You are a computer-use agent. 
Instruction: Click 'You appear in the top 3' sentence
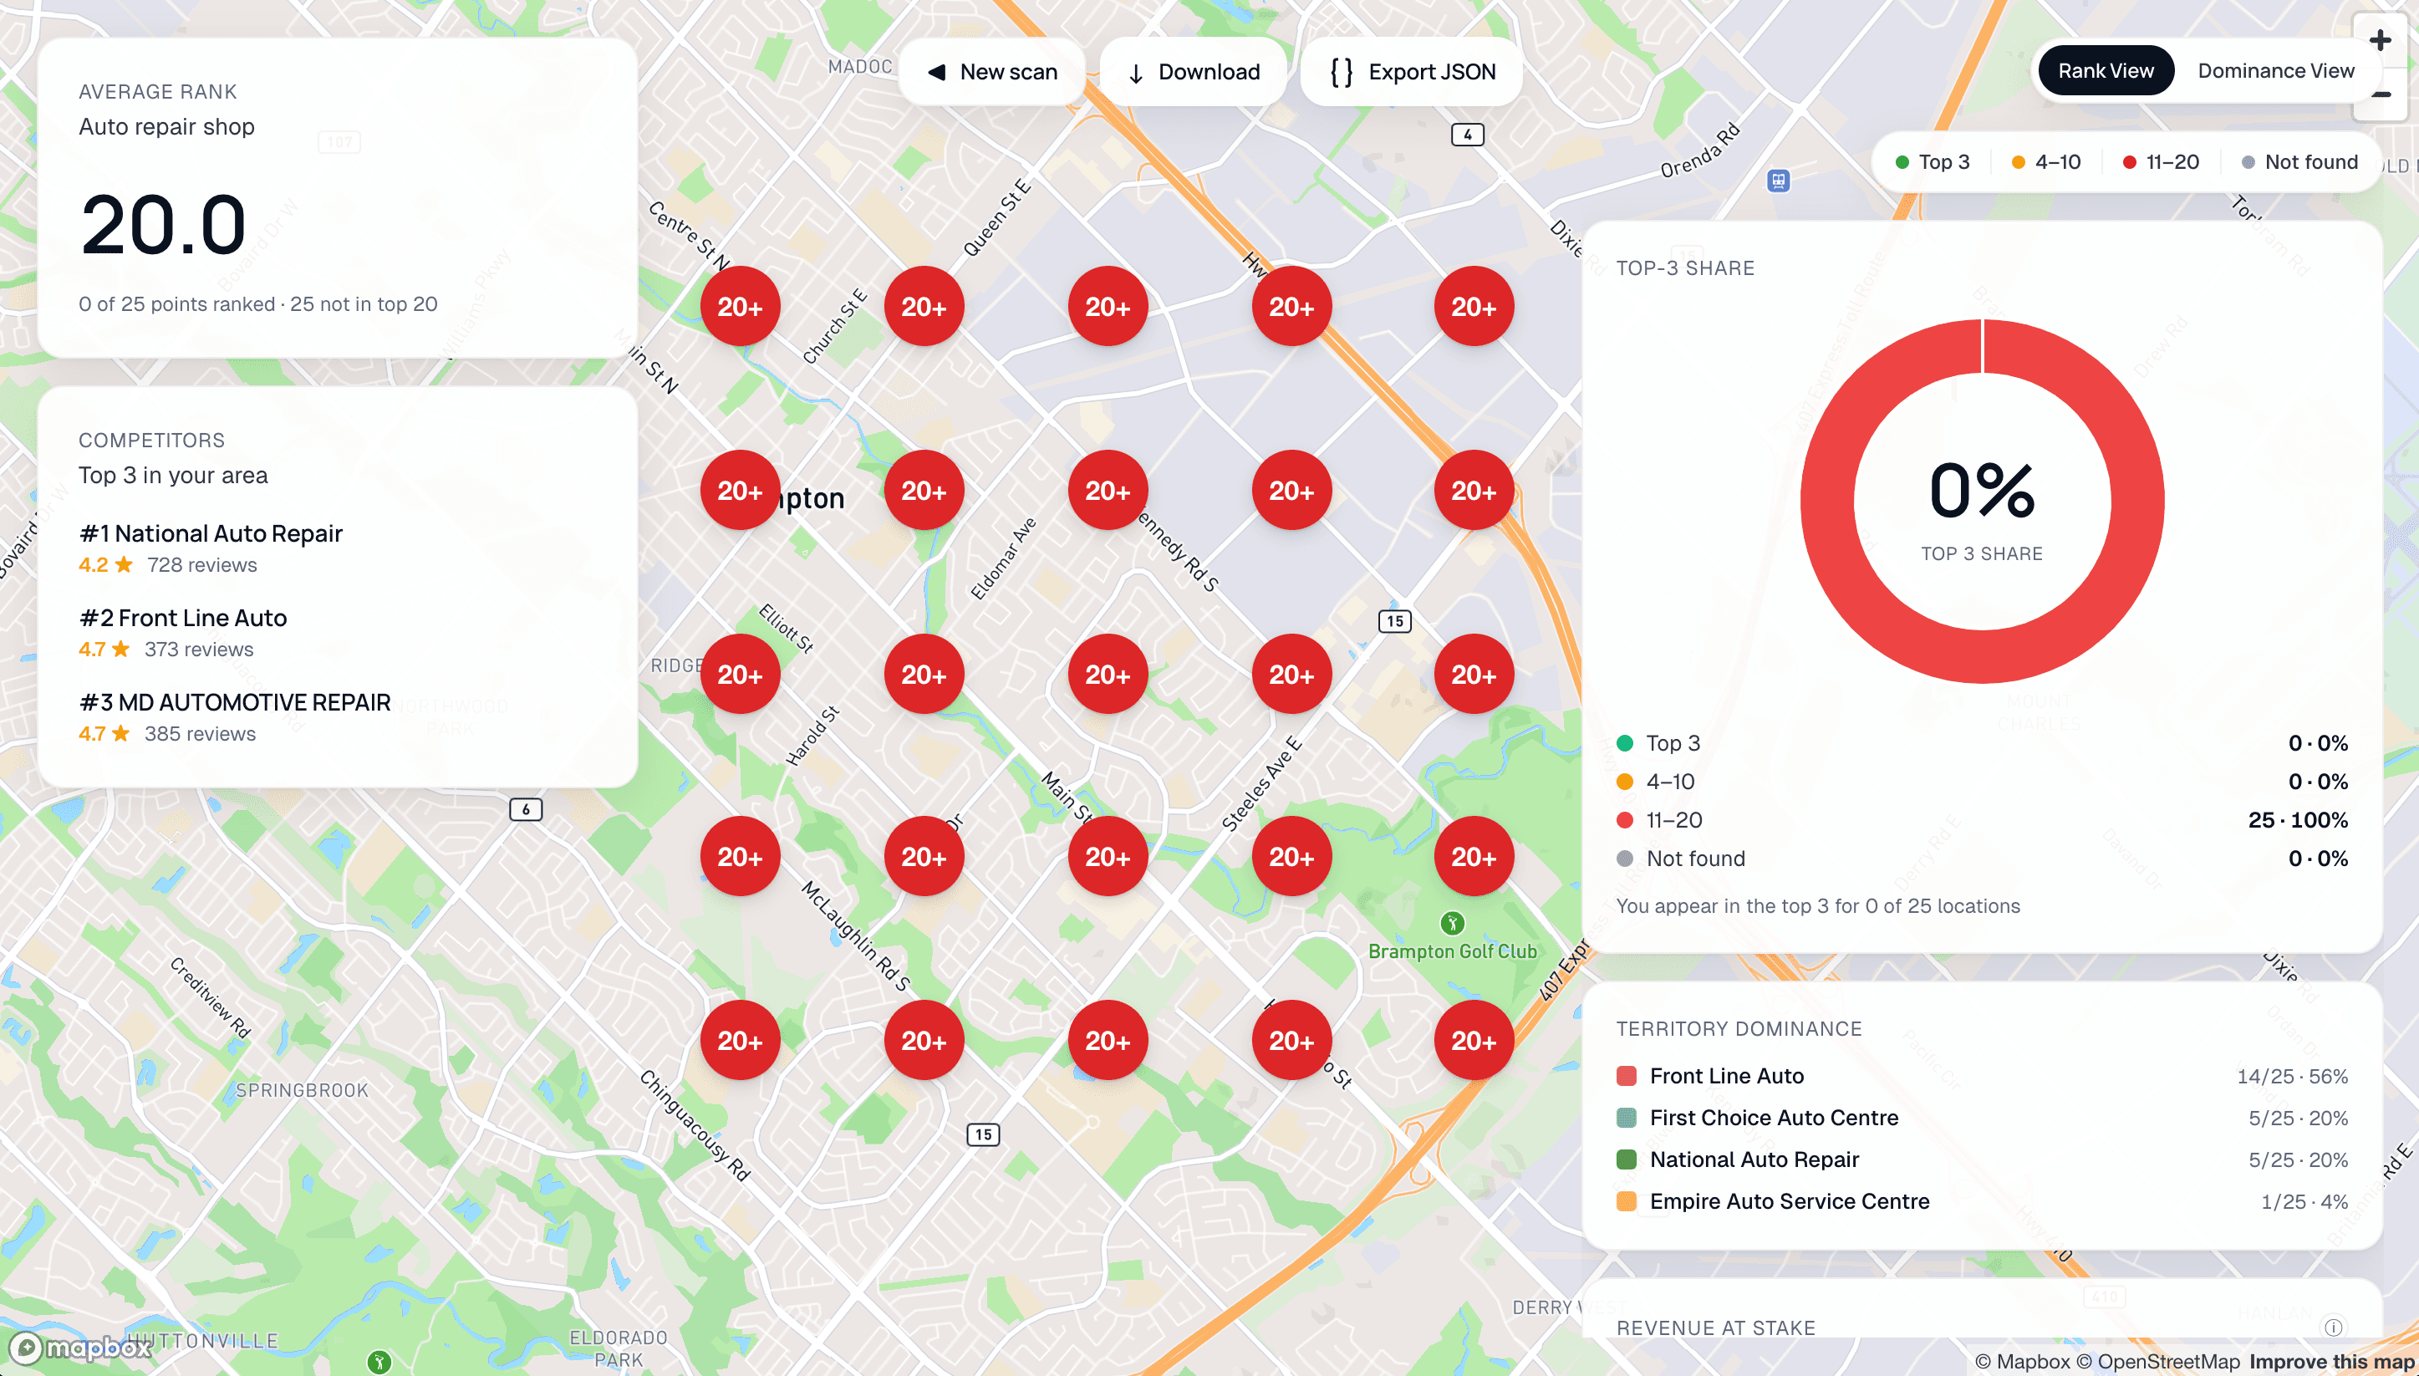pos(1818,905)
